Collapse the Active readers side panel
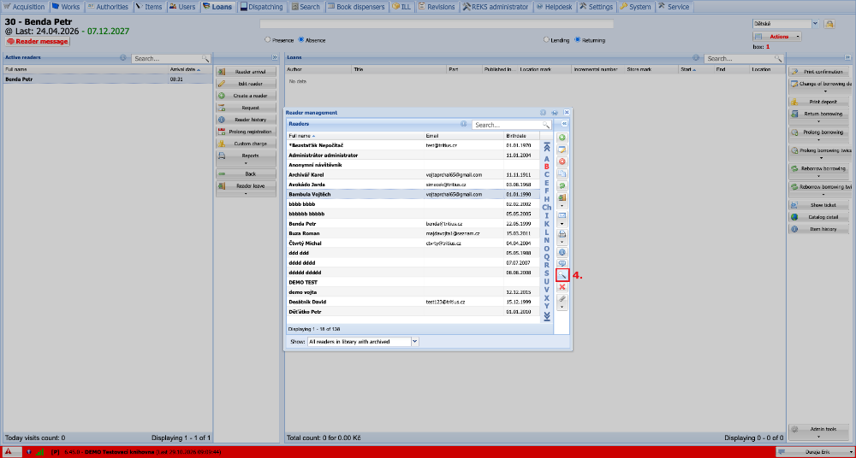 pyautogui.click(x=275, y=57)
